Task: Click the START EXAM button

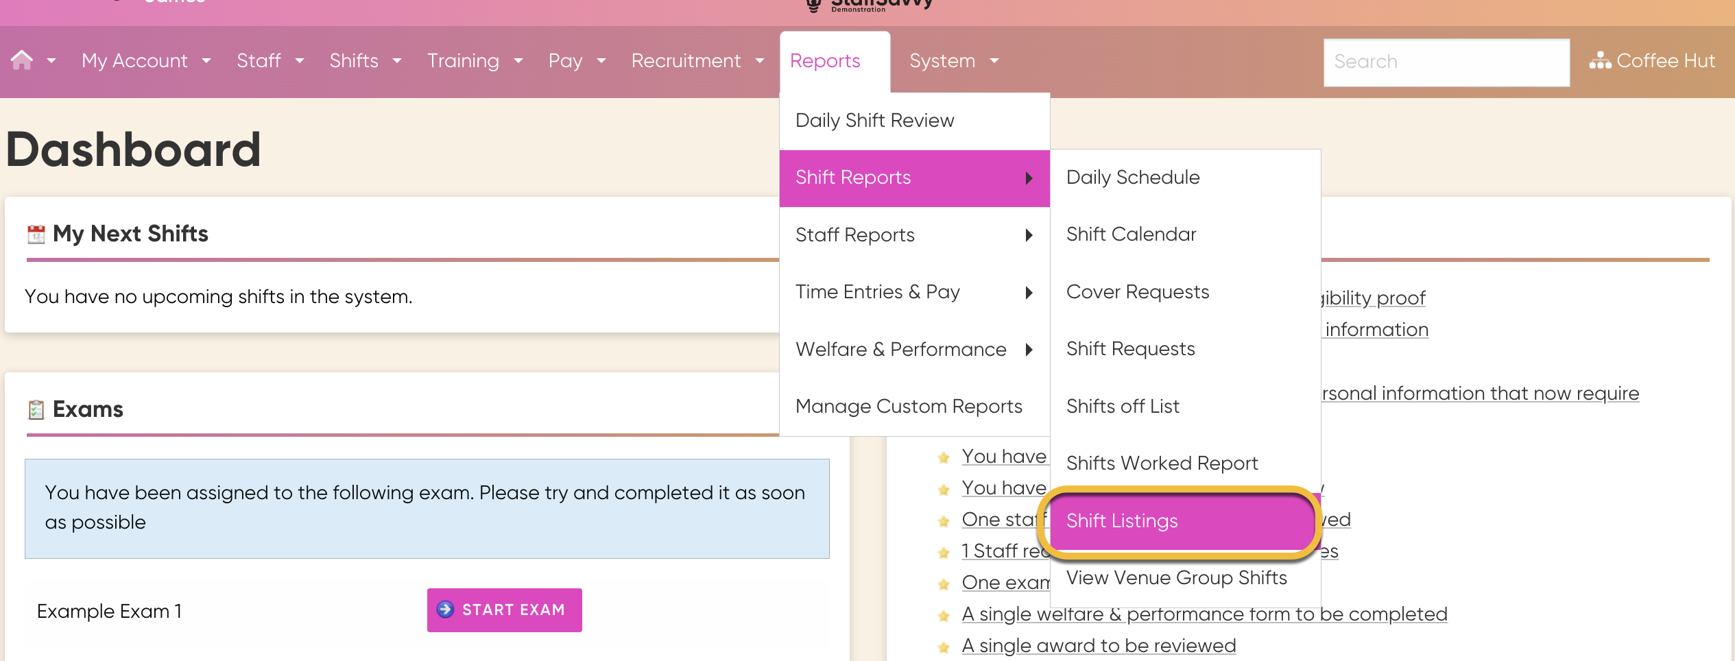Action: tap(505, 610)
